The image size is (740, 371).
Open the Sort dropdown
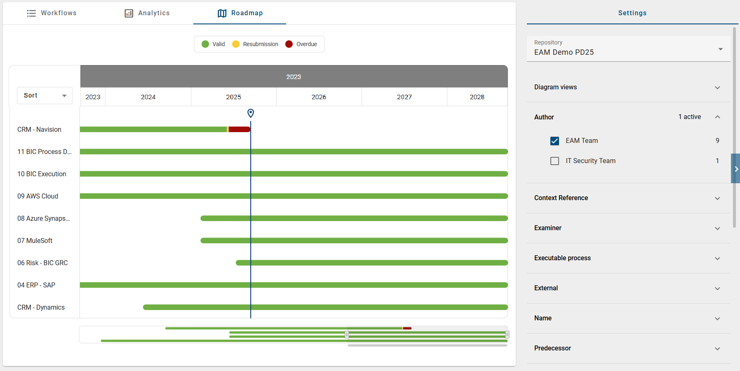pyautogui.click(x=45, y=95)
